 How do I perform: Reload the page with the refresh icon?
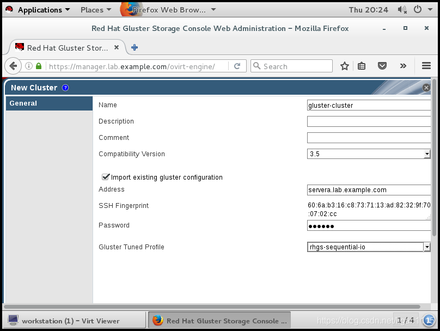click(237, 66)
